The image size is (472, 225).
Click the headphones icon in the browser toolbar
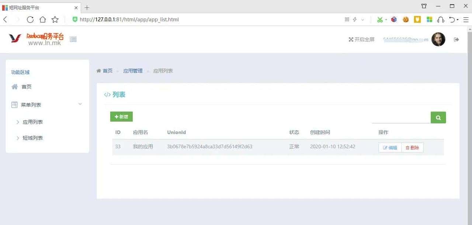pos(441,19)
